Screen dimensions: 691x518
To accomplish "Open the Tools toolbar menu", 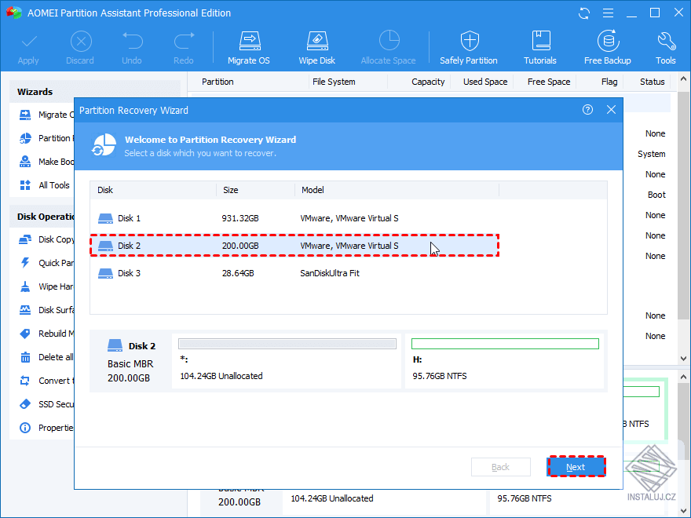I will pyautogui.click(x=666, y=48).
